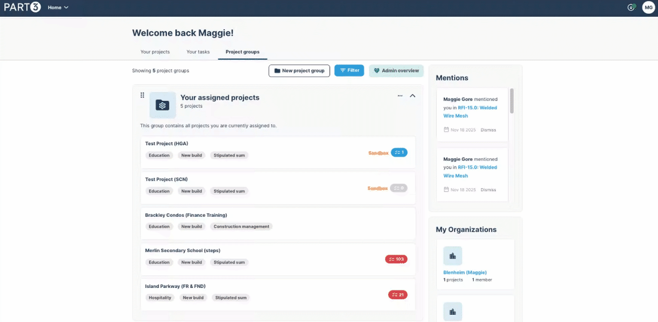Viewport: 658px width, 322px height.
Task: Click the Blenheim (Maggie) organization building icon
Action: coord(452,256)
